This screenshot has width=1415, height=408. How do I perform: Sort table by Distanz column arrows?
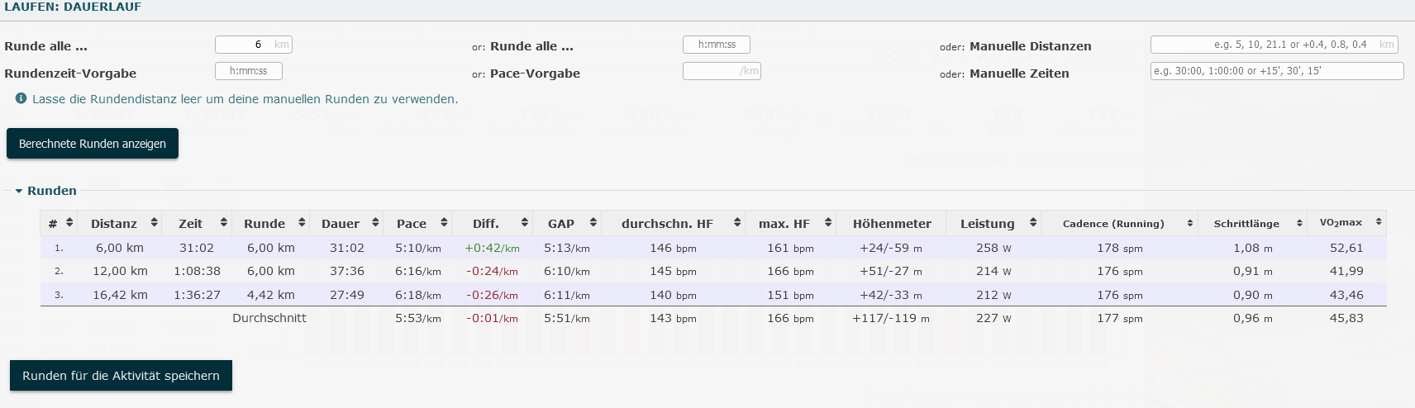coord(154,223)
